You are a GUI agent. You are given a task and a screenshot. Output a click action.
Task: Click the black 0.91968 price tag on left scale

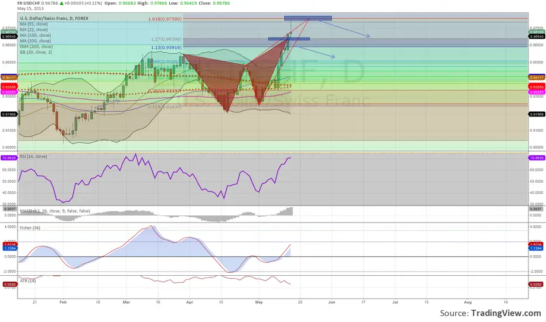[9, 114]
